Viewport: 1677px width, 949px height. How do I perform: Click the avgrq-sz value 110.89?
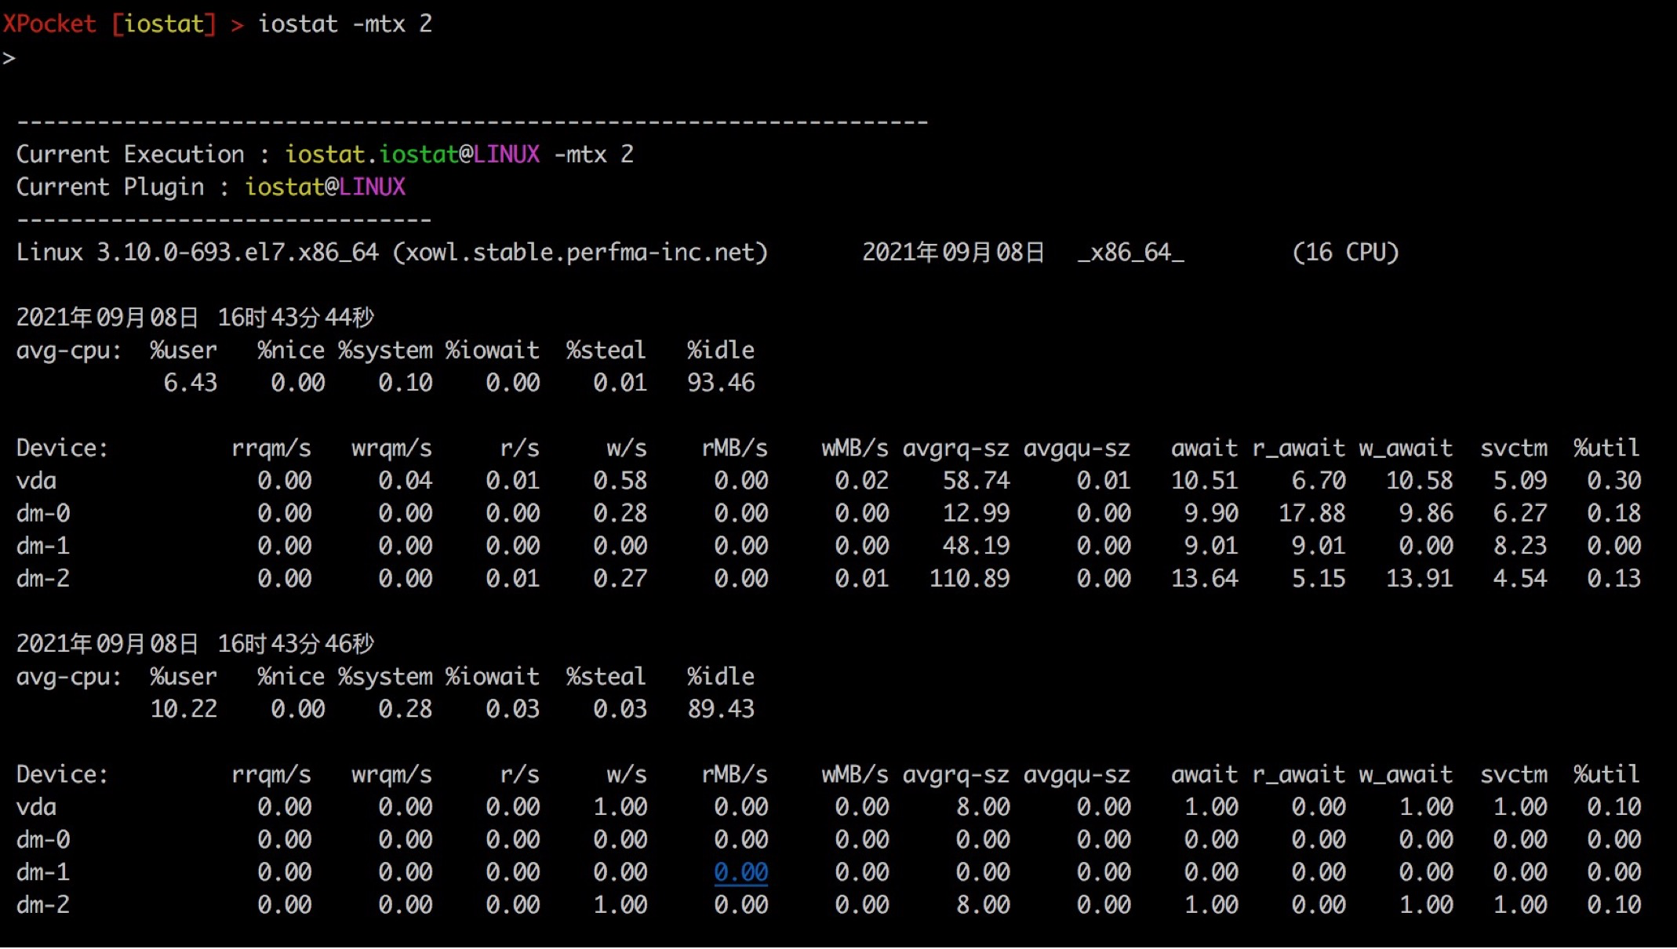[969, 579]
